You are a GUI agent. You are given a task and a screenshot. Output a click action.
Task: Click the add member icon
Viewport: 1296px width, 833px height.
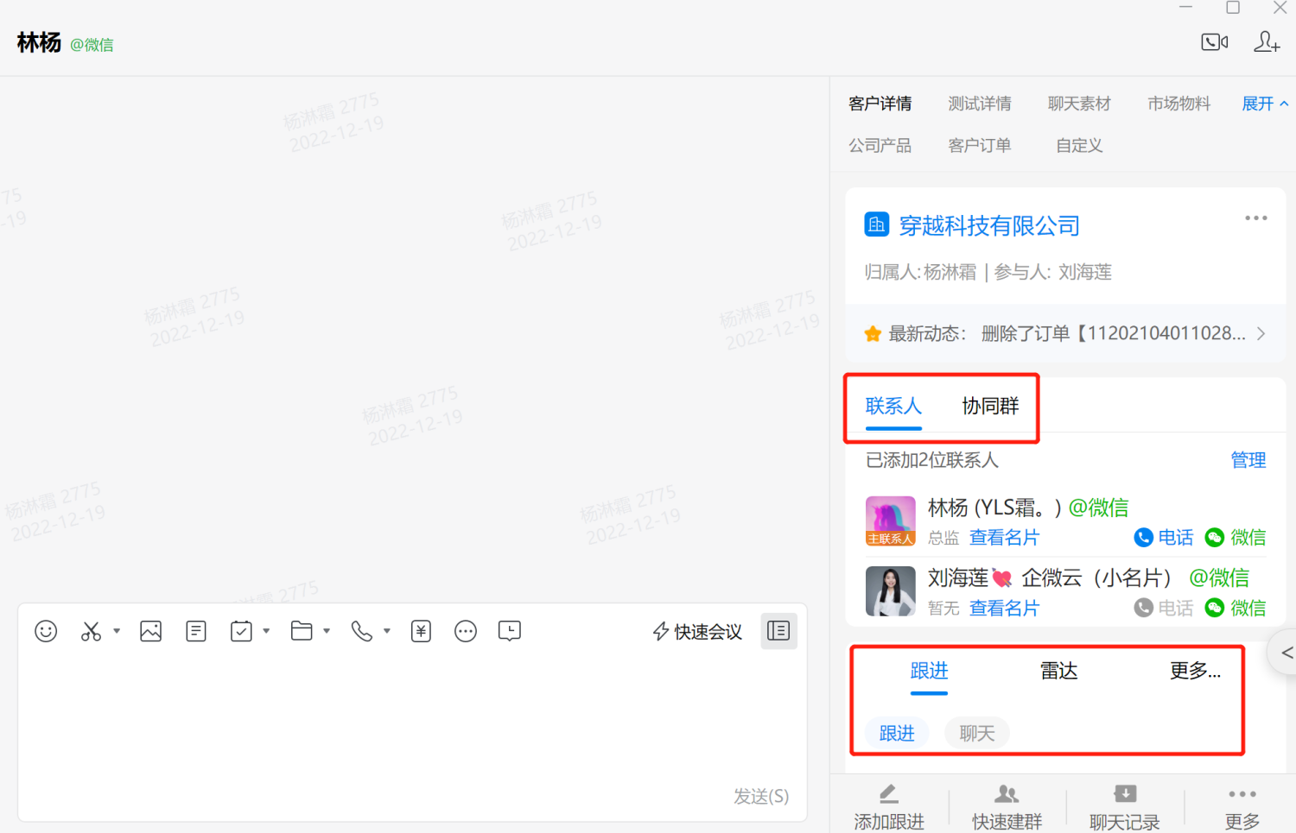(x=1266, y=42)
